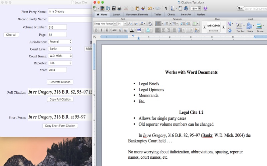The width and height of the screenshot is (267, 166).
Task: Click the Sort A-Z icon
Action: (197, 30)
